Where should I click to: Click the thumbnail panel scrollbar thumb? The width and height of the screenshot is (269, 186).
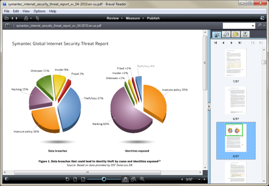click(x=264, y=62)
